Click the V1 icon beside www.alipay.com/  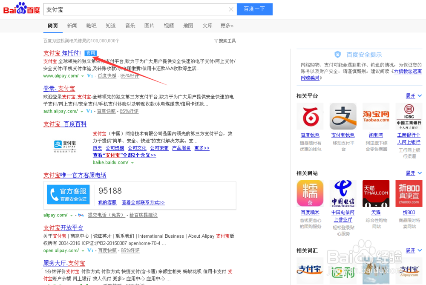(90, 76)
